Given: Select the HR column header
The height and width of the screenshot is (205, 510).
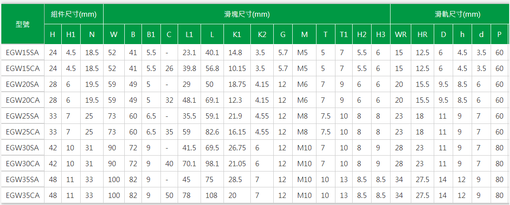Looking at the screenshot, I should 422,34.
